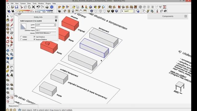The height and width of the screenshot is (111, 197).
Task: Close the Components panel
Action: click(186, 16)
